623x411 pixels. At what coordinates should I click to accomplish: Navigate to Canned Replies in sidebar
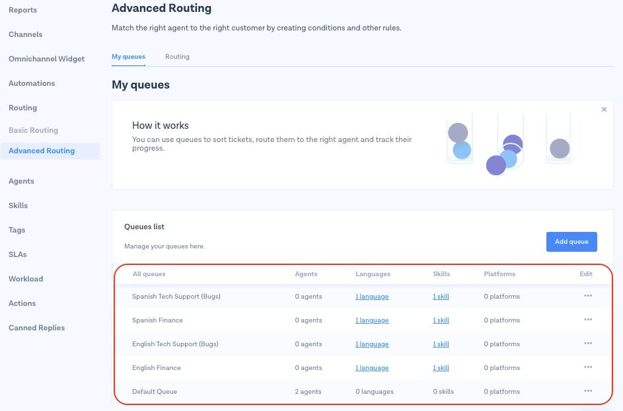(37, 328)
